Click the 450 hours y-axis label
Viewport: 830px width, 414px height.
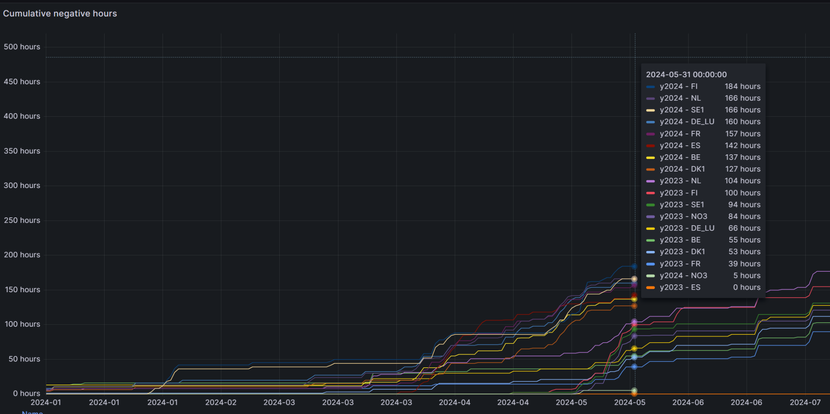pyautogui.click(x=22, y=82)
